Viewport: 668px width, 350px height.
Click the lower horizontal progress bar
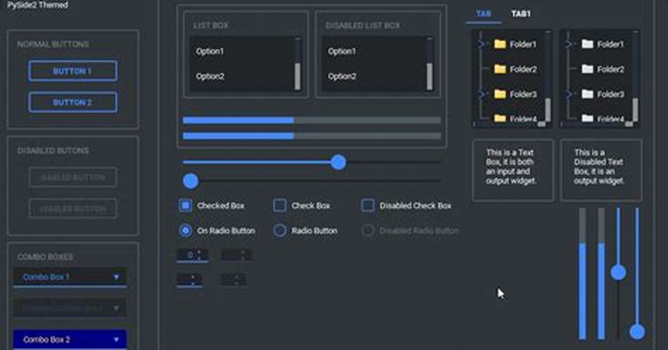coord(312,135)
